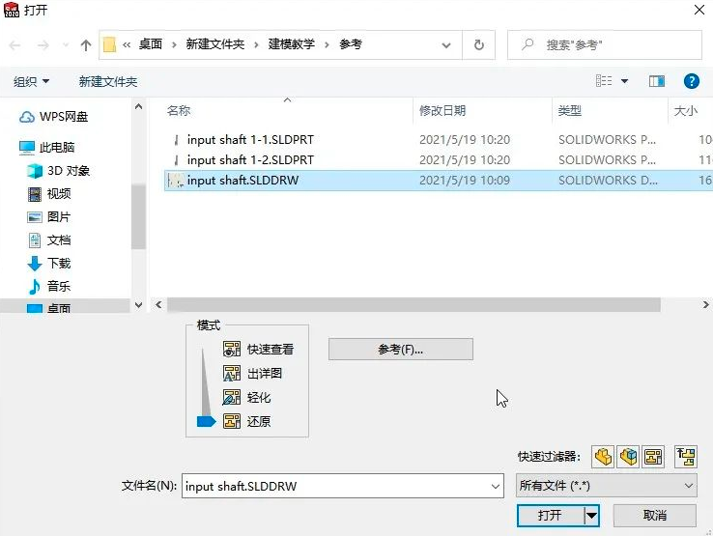The image size is (713, 536).
Task: Click the back navigation arrow
Action: [15, 45]
